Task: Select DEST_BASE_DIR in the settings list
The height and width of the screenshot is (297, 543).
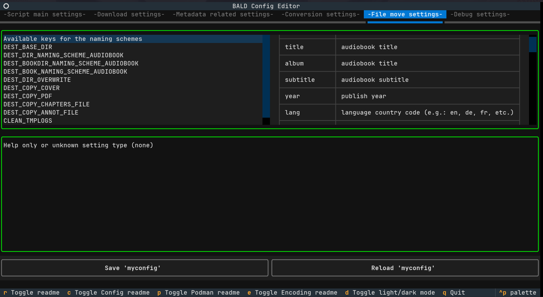Action: click(28, 47)
